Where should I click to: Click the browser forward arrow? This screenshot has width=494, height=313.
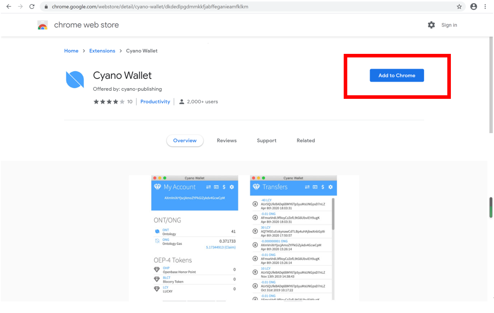click(x=20, y=6)
